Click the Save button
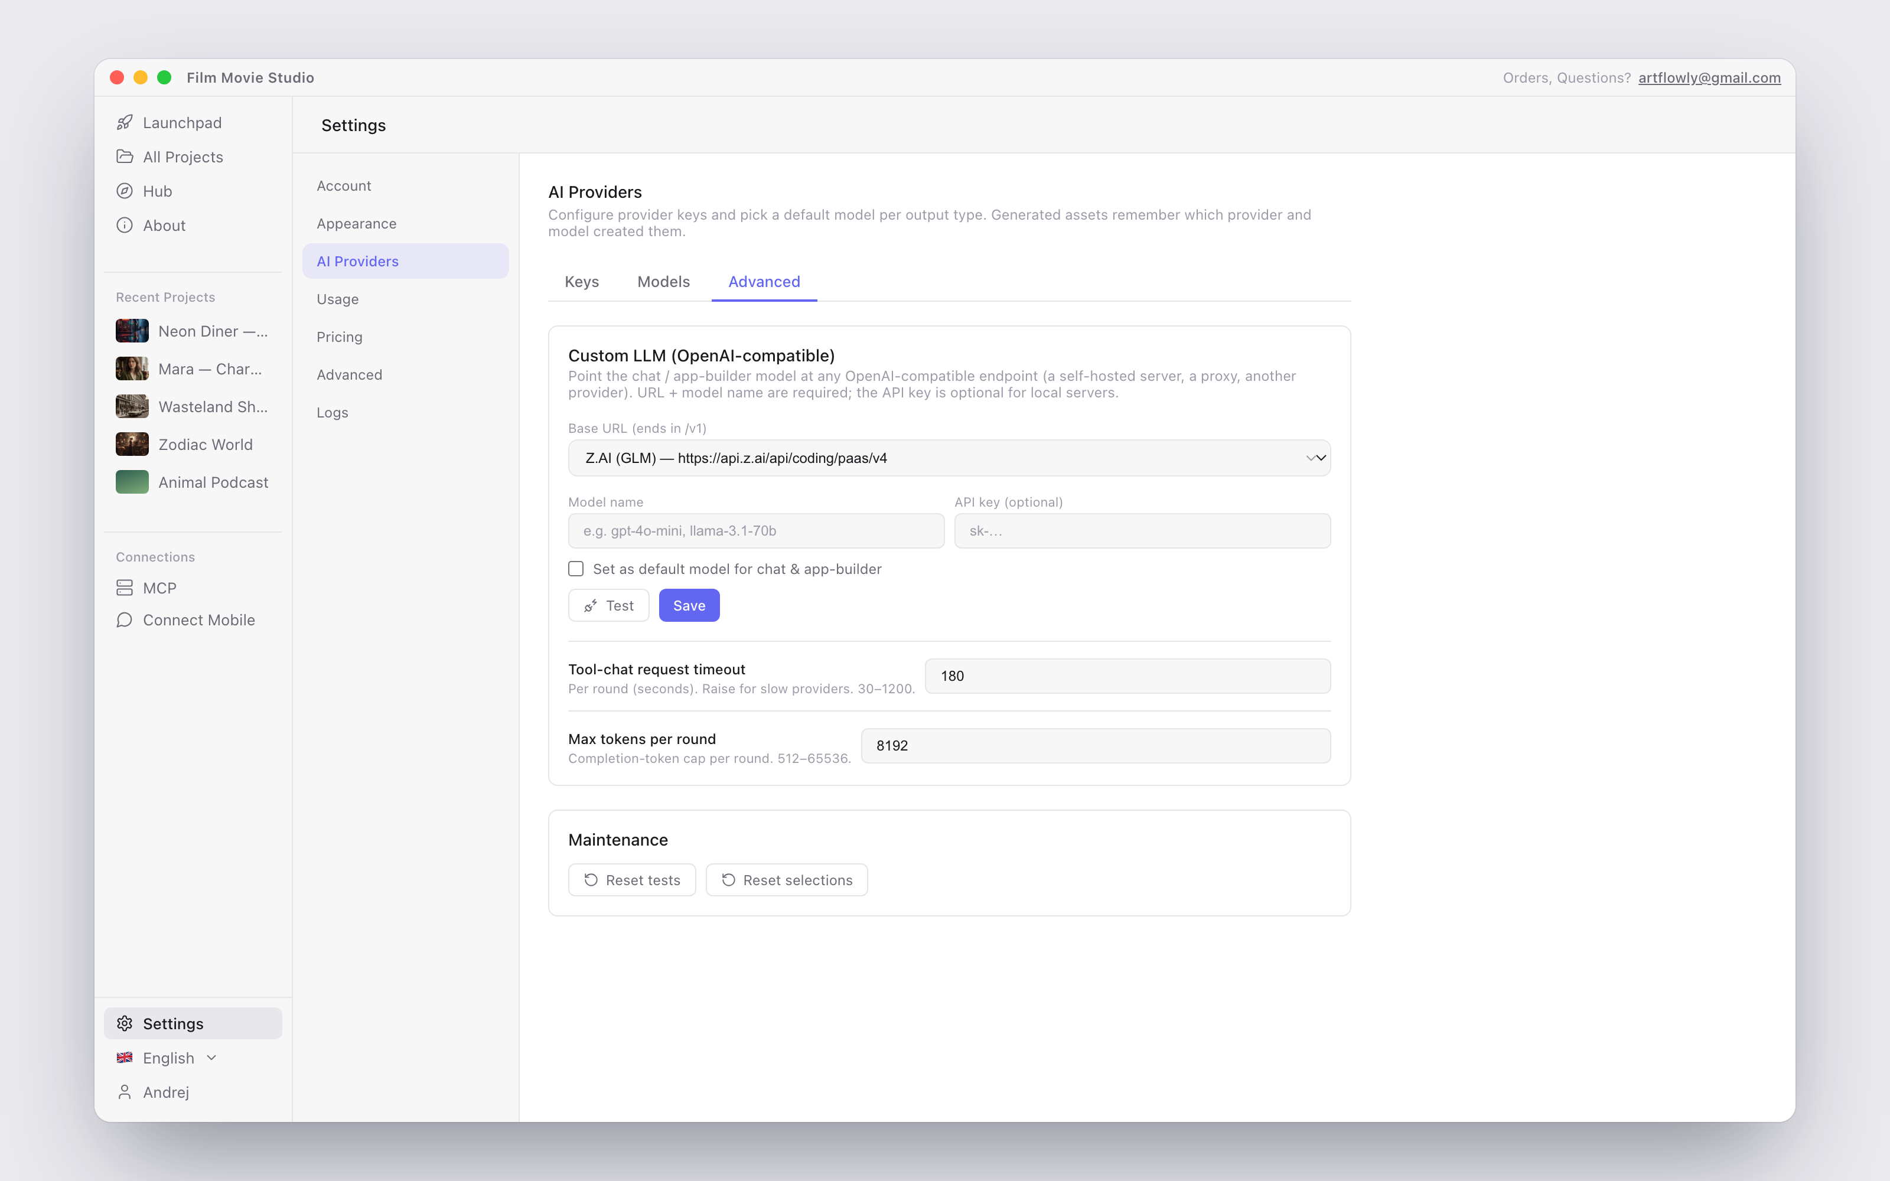 (x=689, y=605)
